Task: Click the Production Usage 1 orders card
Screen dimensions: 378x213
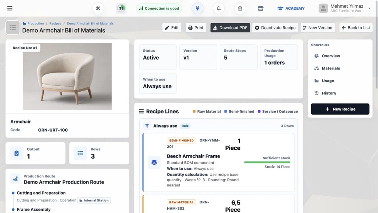Action: pyautogui.click(x=279, y=57)
